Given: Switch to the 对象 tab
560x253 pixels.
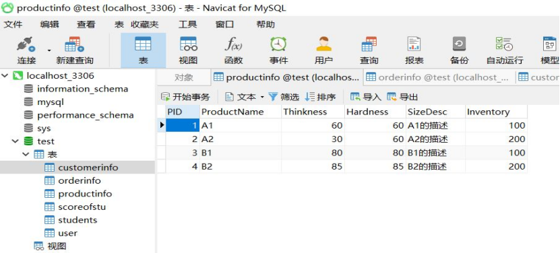Looking at the screenshot, I should point(184,77).
